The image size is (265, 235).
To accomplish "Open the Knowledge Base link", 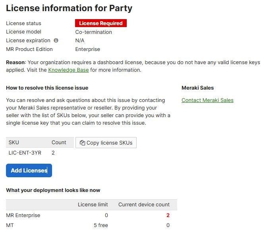I will coord(68,70).
